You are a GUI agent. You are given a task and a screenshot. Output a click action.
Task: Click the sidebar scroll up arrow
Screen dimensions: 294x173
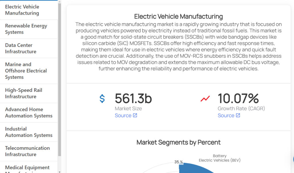point(59,2)
